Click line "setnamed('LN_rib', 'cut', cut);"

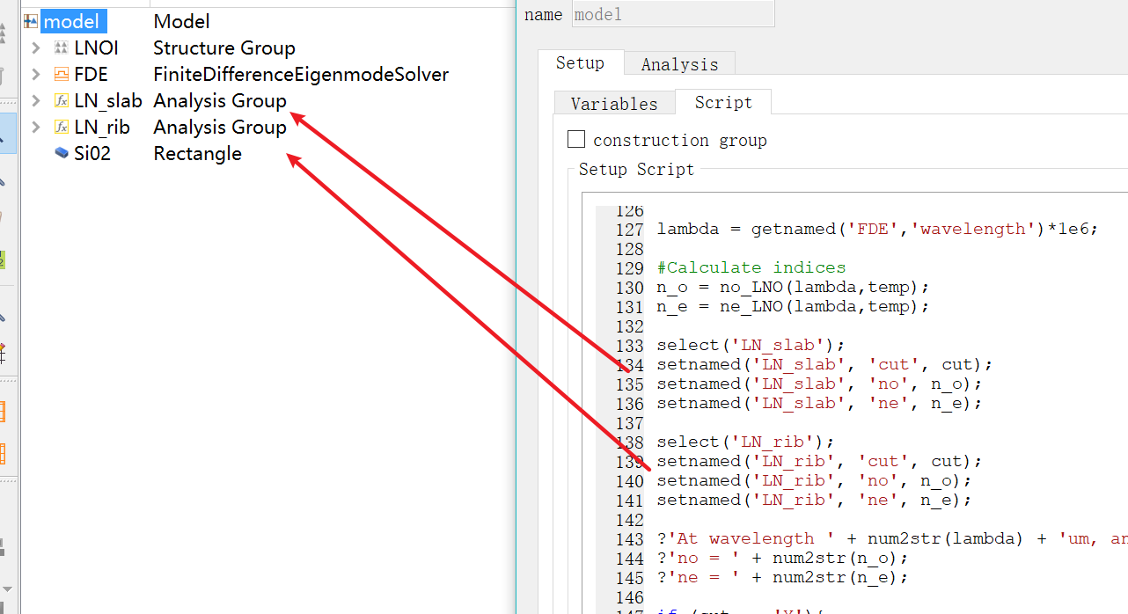click(819, 461)
